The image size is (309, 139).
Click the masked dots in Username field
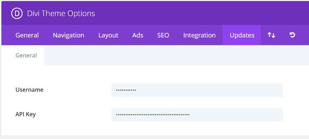126,90
